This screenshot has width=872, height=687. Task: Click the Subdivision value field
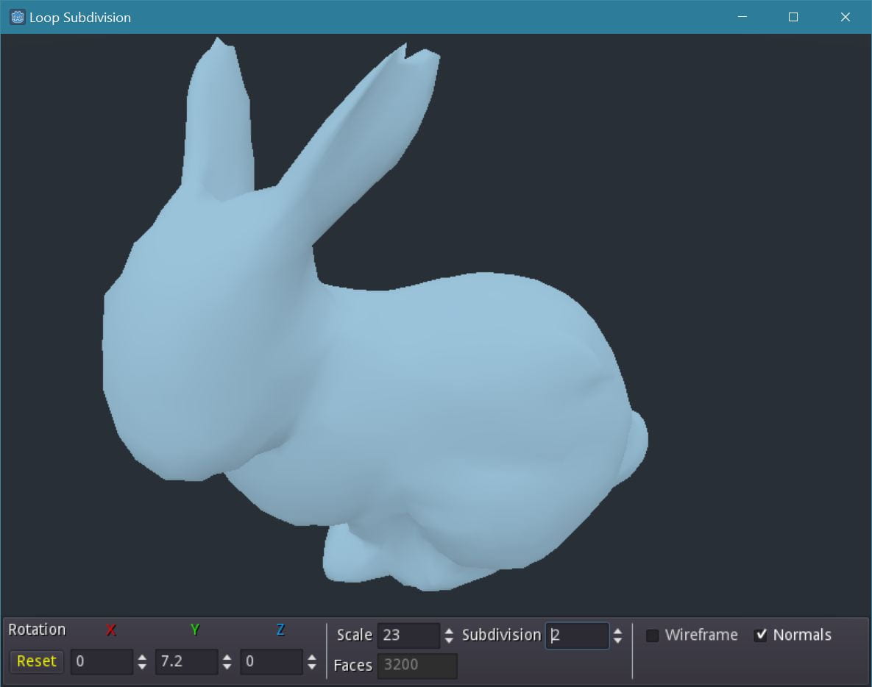click(577, 636)
